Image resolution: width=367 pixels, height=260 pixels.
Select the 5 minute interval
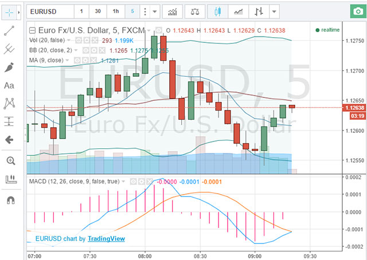click(132, 11)
